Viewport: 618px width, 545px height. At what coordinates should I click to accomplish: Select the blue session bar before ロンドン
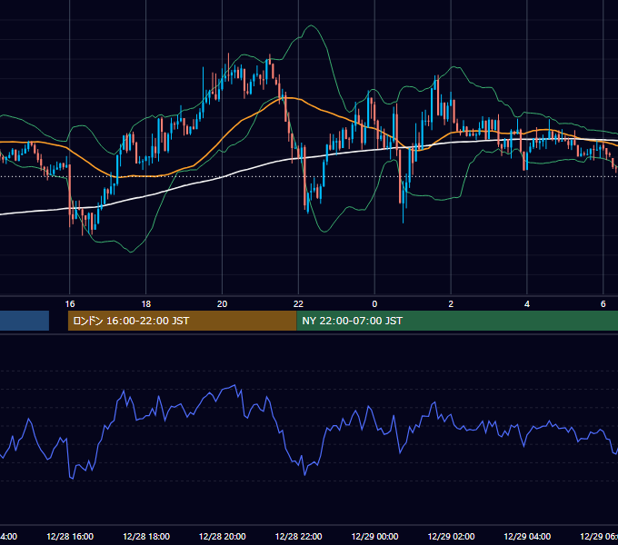click(x=25, y=321)
